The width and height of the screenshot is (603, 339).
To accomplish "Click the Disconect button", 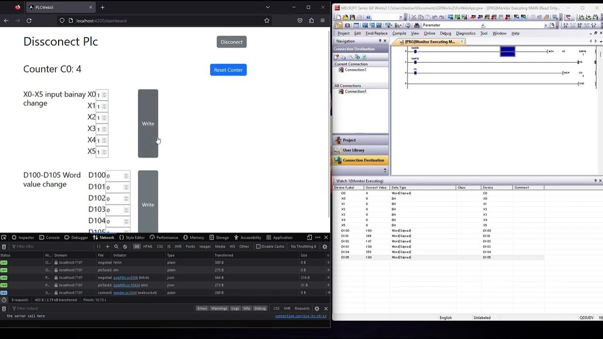I will 231,42.
